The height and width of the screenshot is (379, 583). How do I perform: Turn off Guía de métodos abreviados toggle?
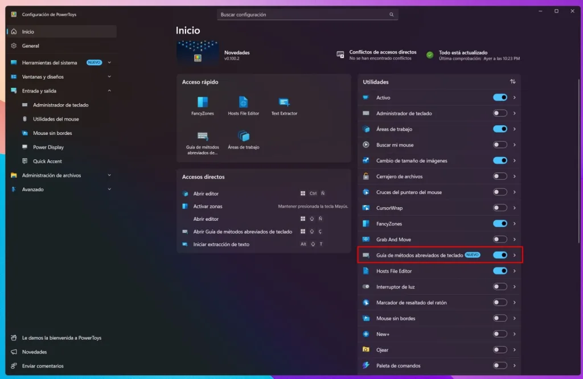[x=500, y=255]
